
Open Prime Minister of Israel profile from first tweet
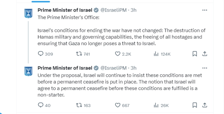pos(65,10)
